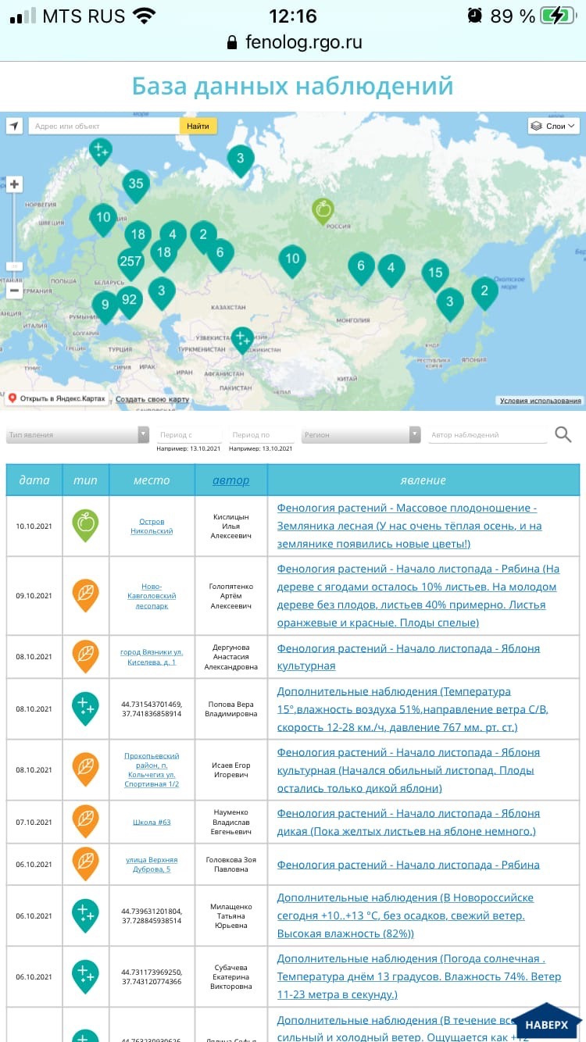Open Школа #63 place link
The image size is (586, 1042).
click(x=152, y=822)
